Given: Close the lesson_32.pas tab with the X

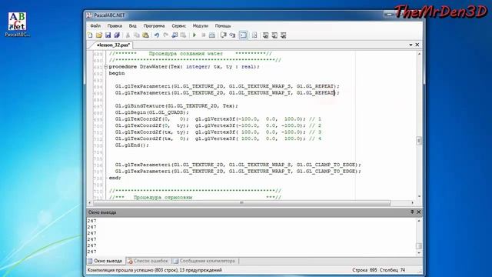Looking at the screenshot, I should point(417,45).
